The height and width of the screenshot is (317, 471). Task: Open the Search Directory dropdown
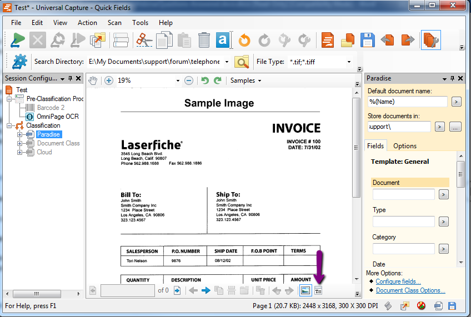coord(227,62)
